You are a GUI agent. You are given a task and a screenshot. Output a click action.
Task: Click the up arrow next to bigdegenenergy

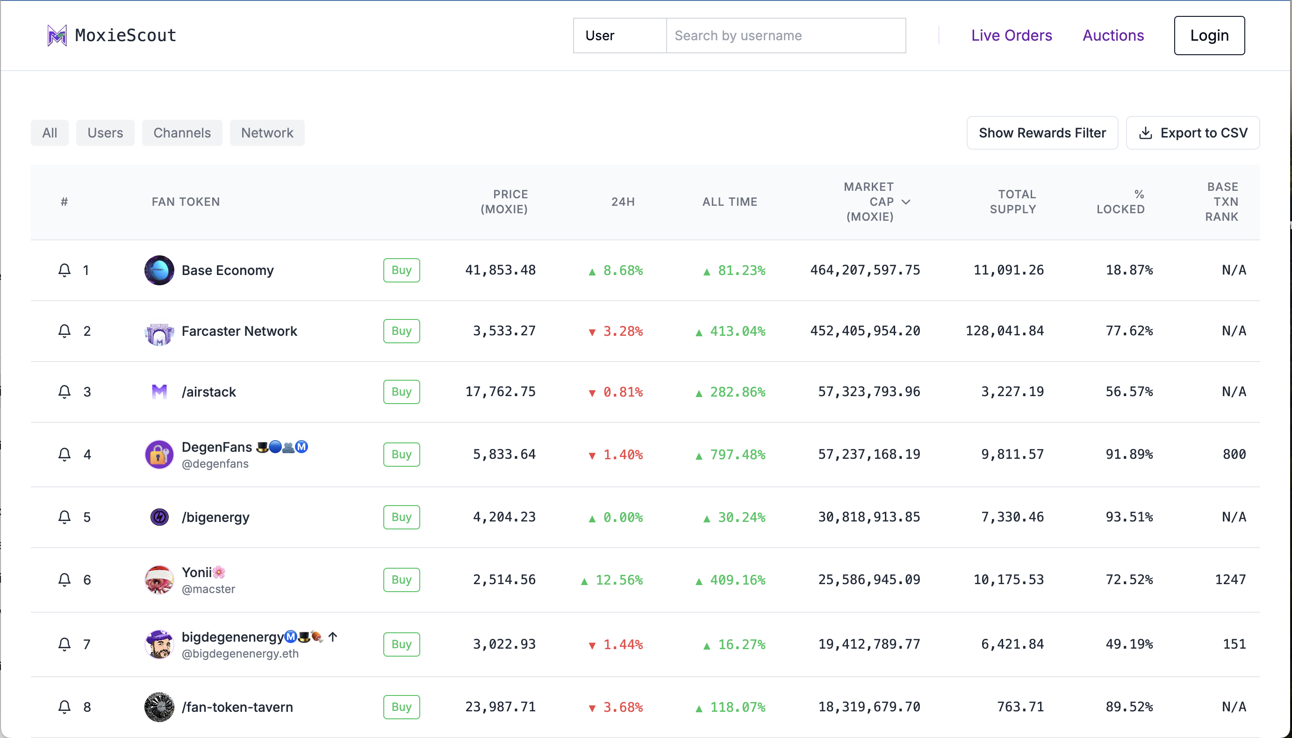click(x=333, y=637)
